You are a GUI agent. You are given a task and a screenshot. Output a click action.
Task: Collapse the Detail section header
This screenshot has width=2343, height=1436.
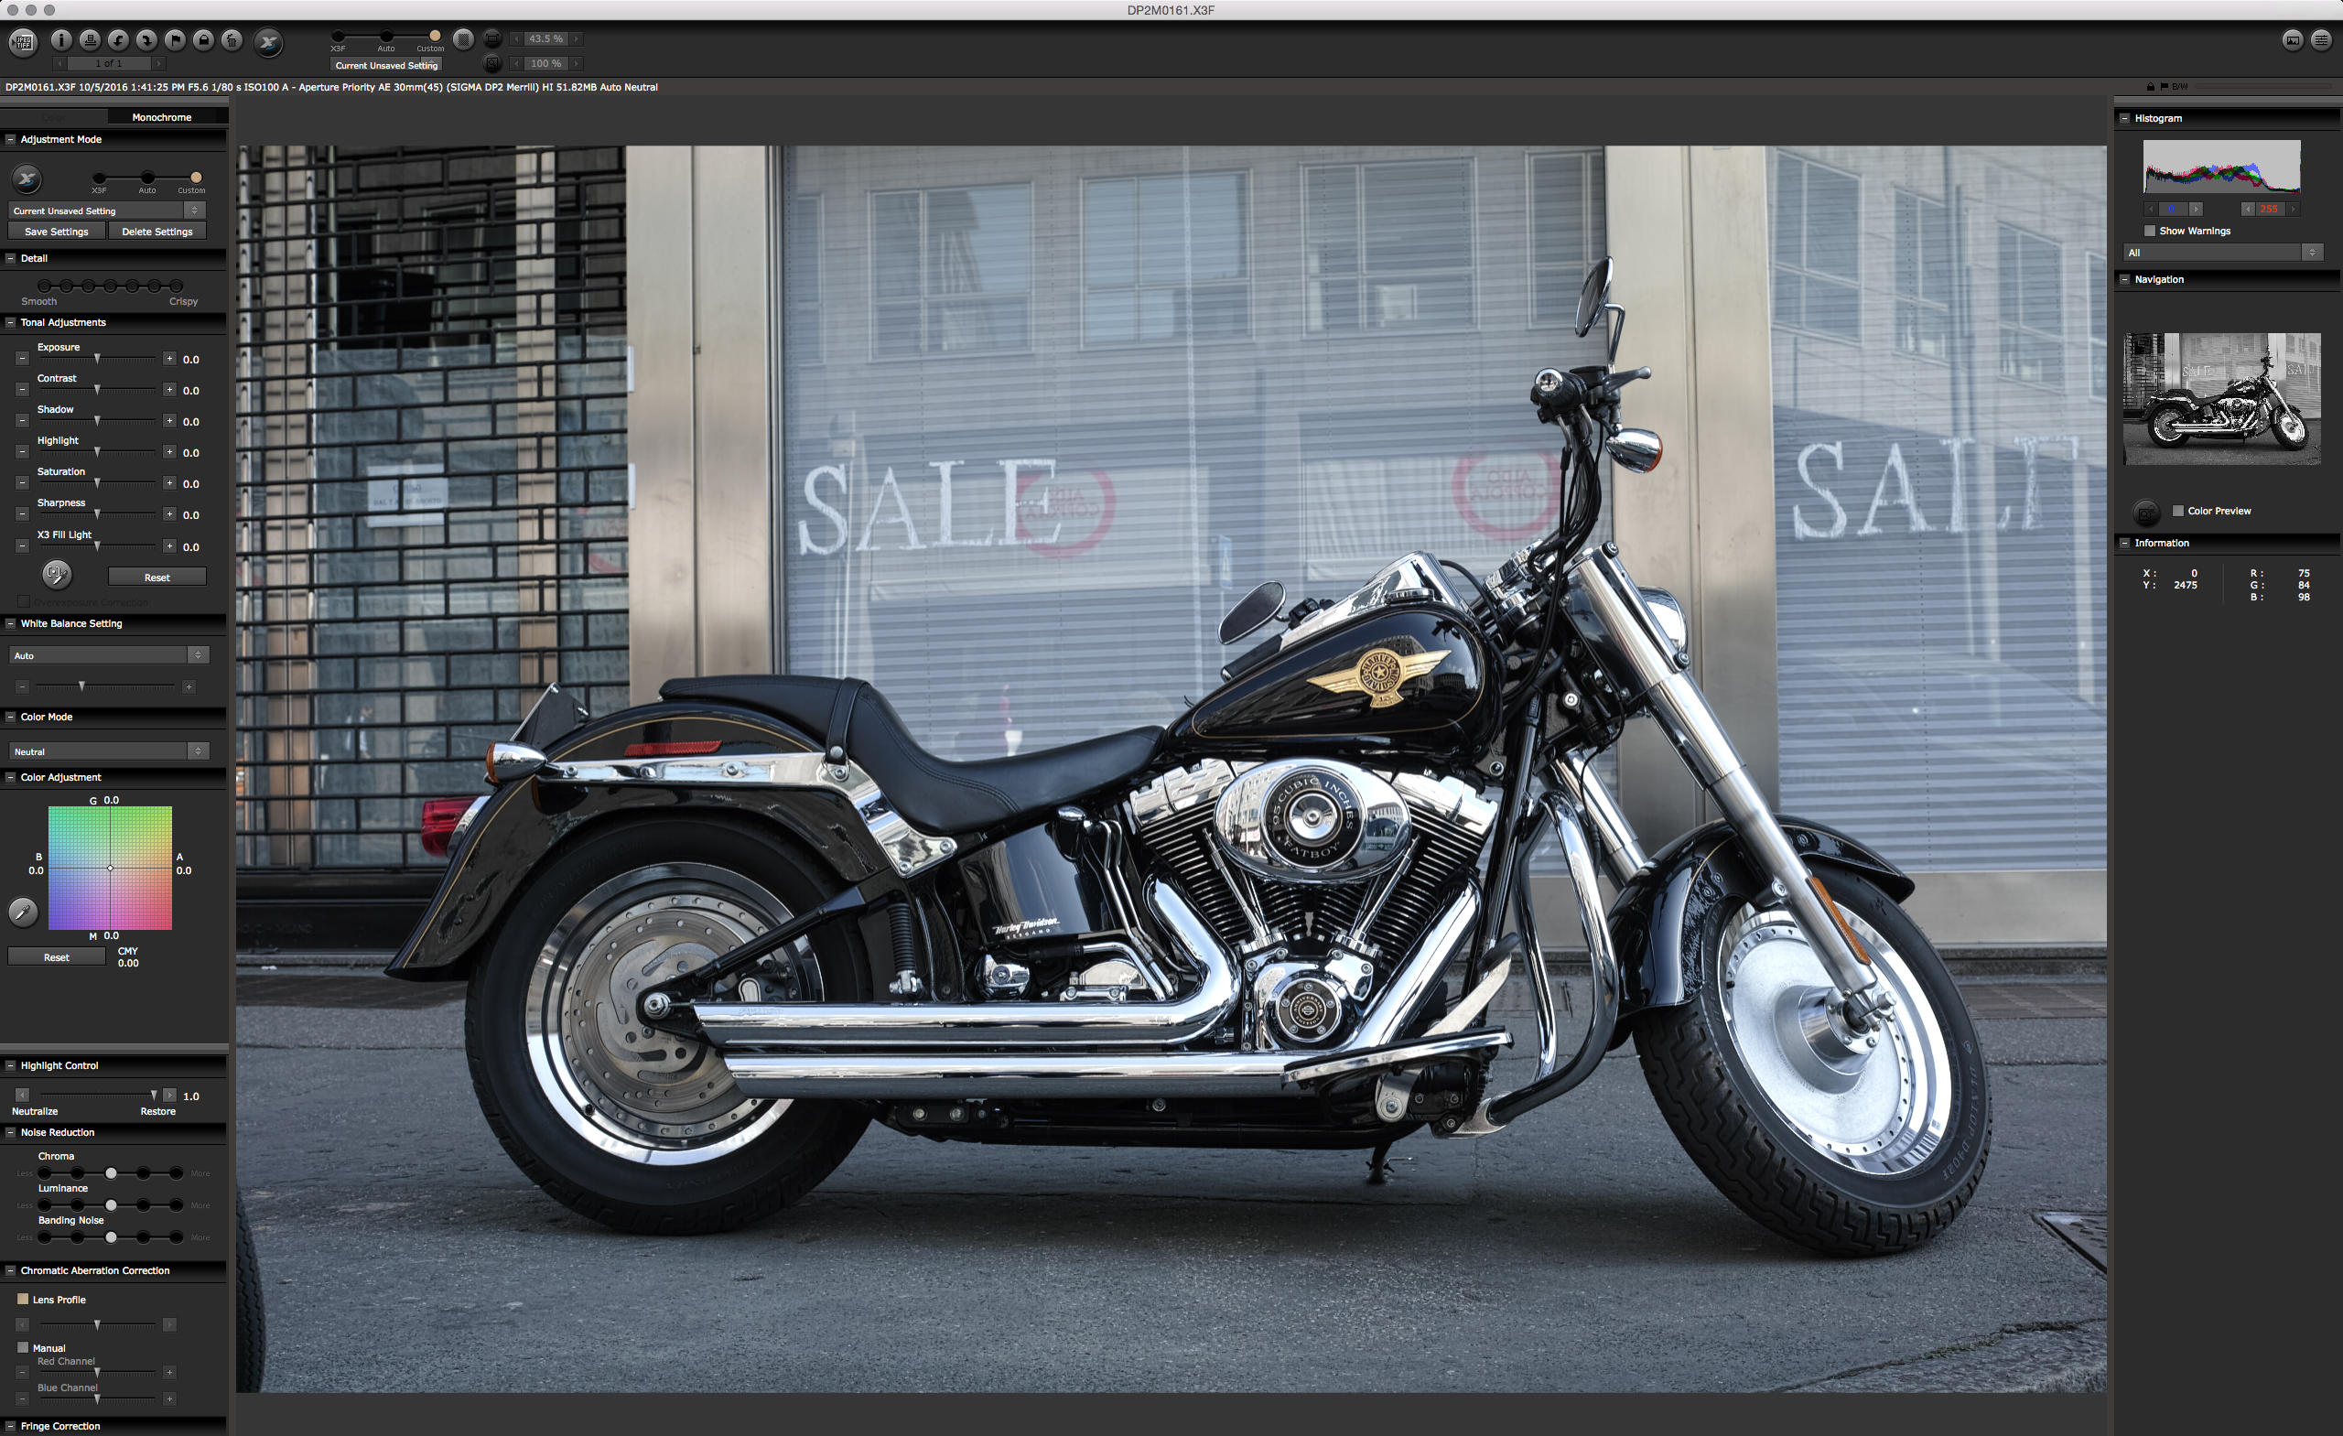click(10, 258)
